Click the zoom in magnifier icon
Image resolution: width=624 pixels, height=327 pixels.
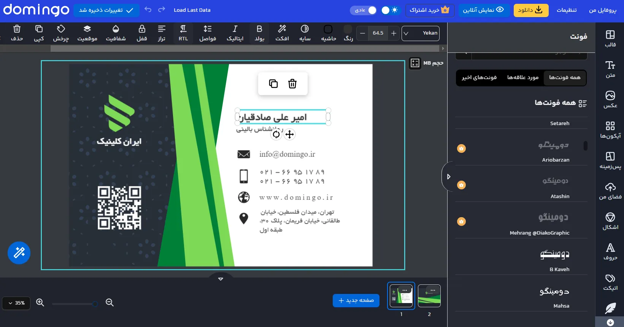[40, 303]
